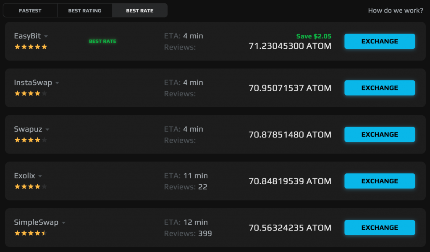Image resolution: width=430 pixels, height=252 pixels.
Task: Select the 71.23045300 ATOM amount
Action: pyautogui.click(x=290, y=46)
